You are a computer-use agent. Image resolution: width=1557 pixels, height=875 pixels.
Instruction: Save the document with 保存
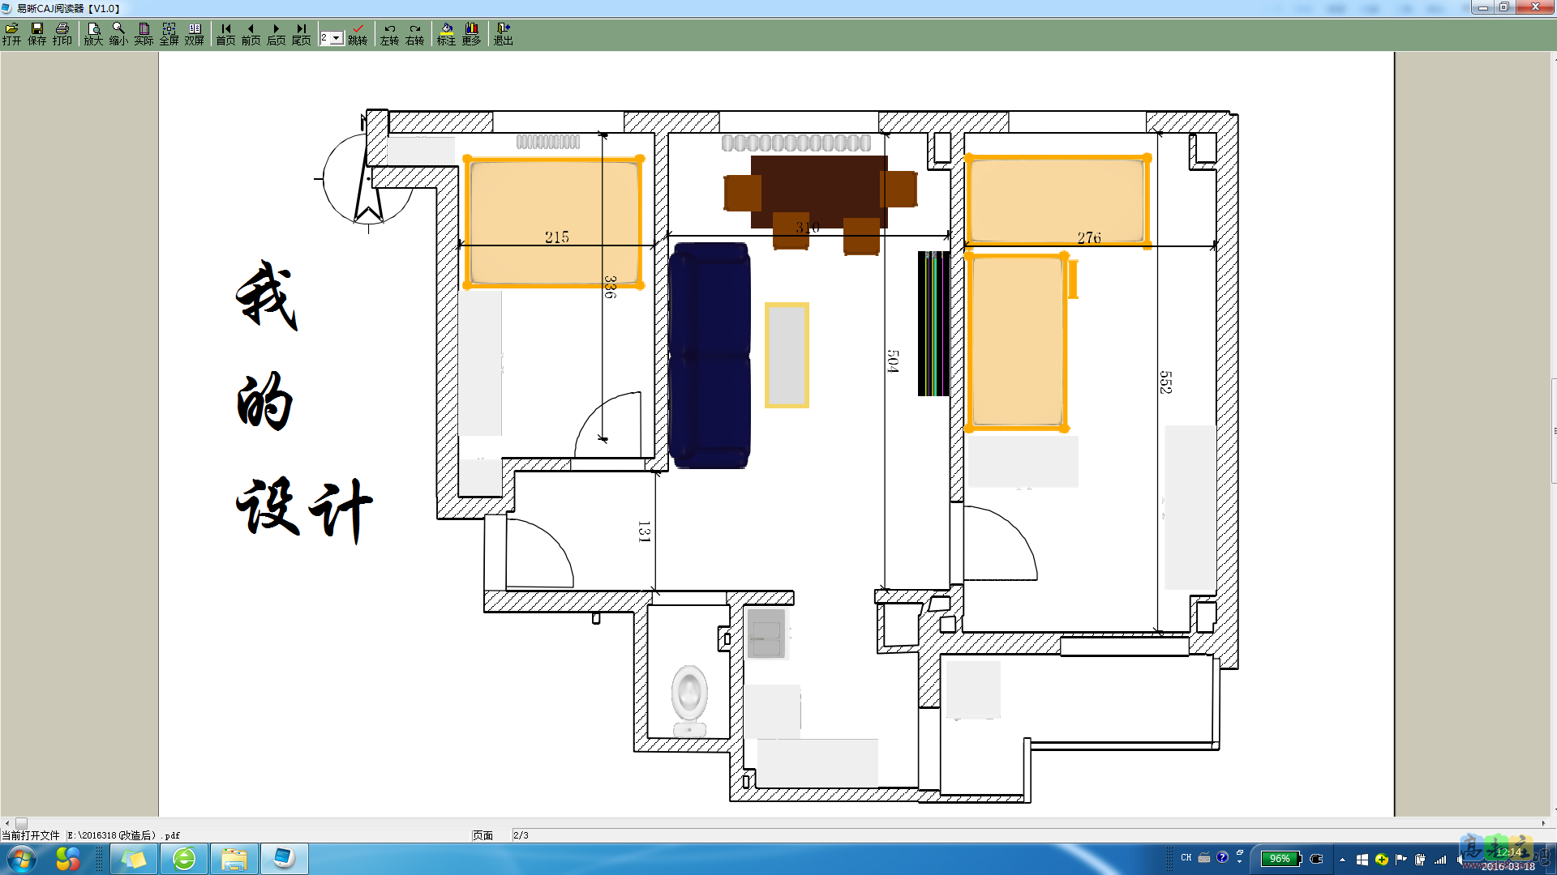[37, 34]
